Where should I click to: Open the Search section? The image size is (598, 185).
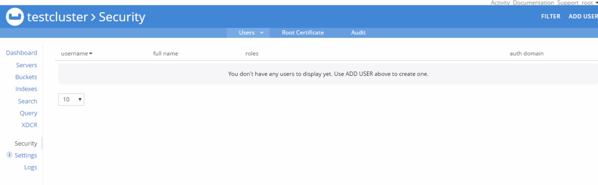tap(27, 101)
